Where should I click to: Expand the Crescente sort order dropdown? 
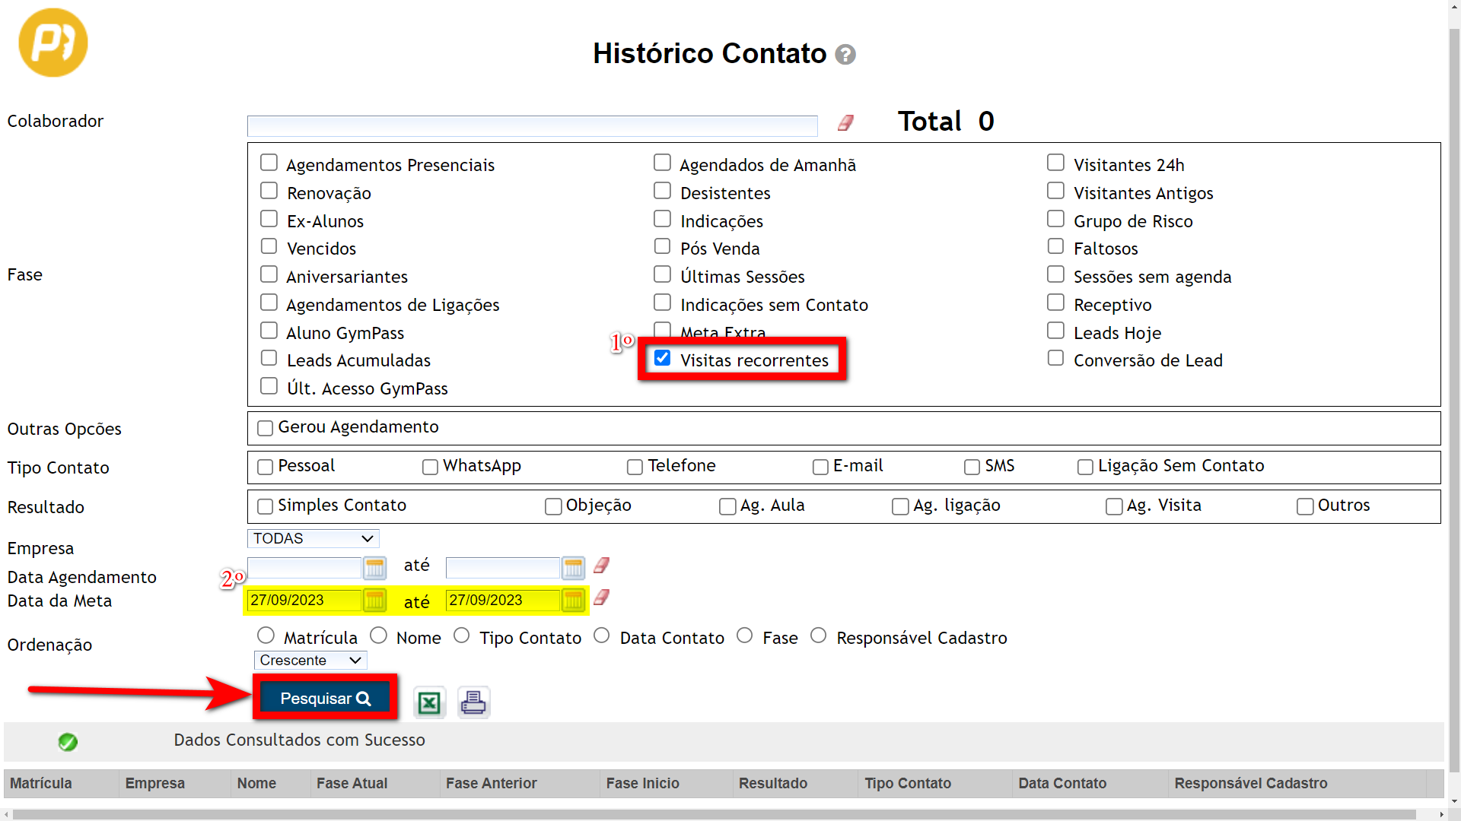[x=310, y=660]
